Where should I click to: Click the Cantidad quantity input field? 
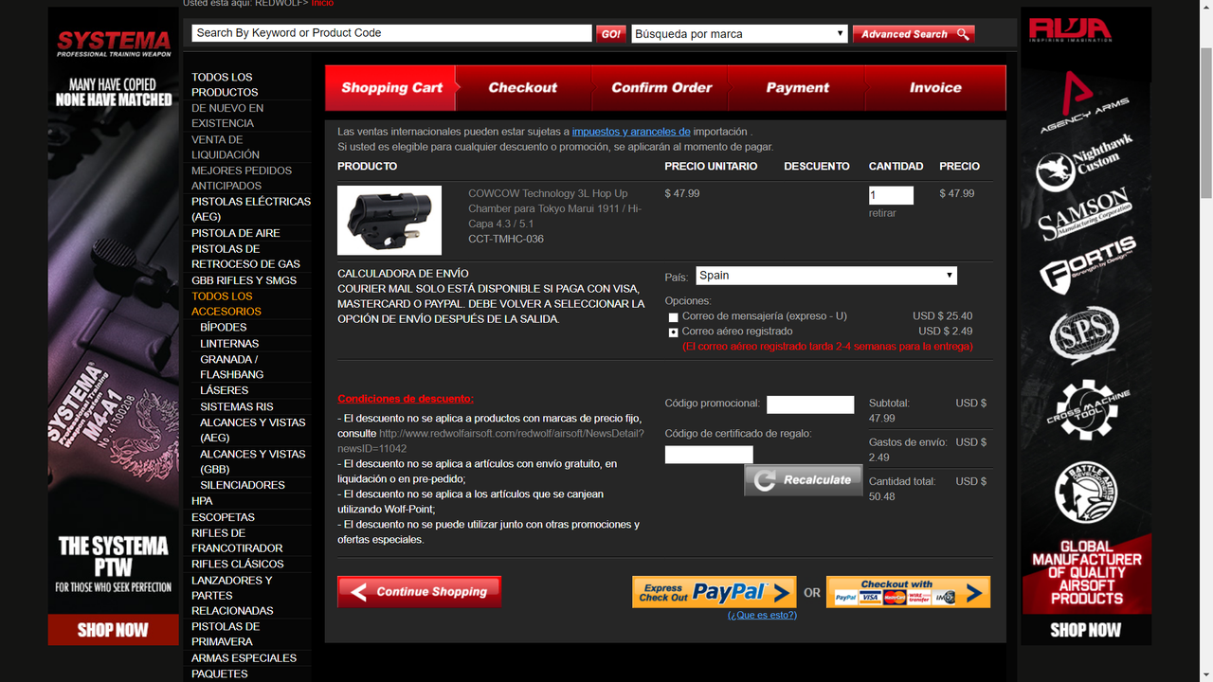(891, 195)
